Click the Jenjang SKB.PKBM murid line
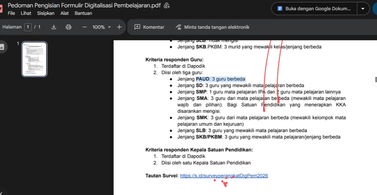Image resolution: width=377 pixels, height=195 pixels. 249,47
